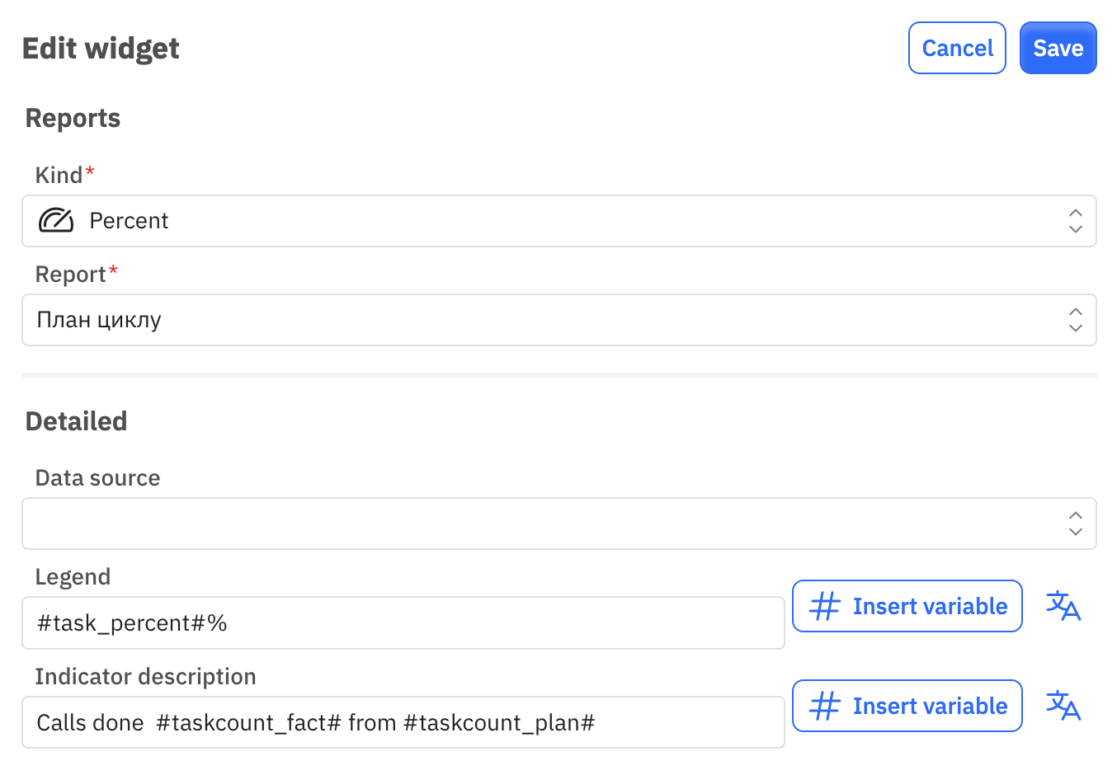Cancel editing the widget
The image size is (1117, 775).
[957, 48]
